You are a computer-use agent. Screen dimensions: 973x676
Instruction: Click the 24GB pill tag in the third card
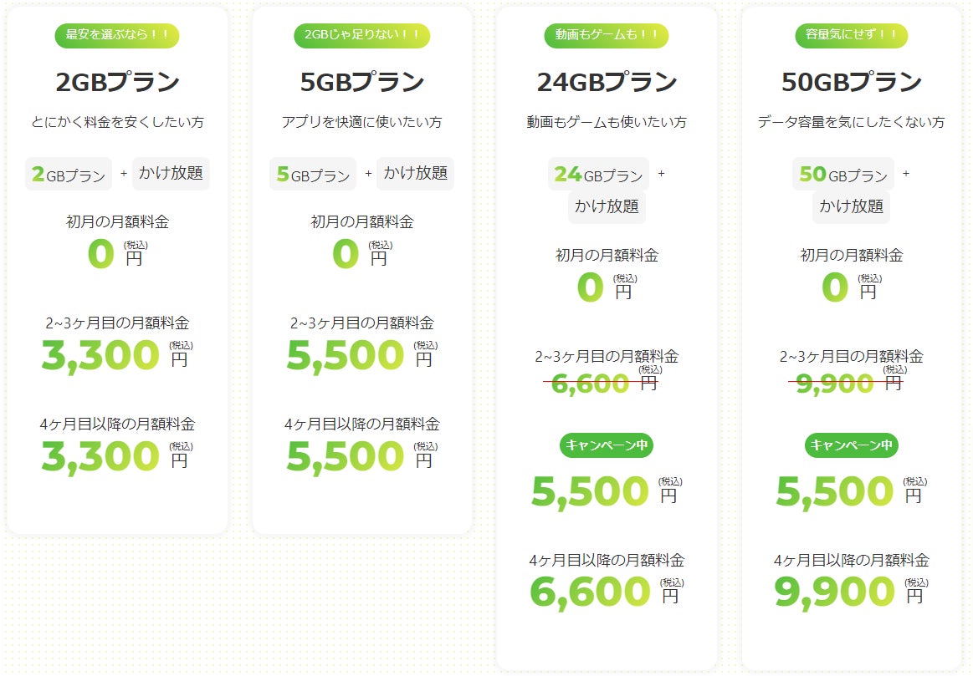(597, 175)
